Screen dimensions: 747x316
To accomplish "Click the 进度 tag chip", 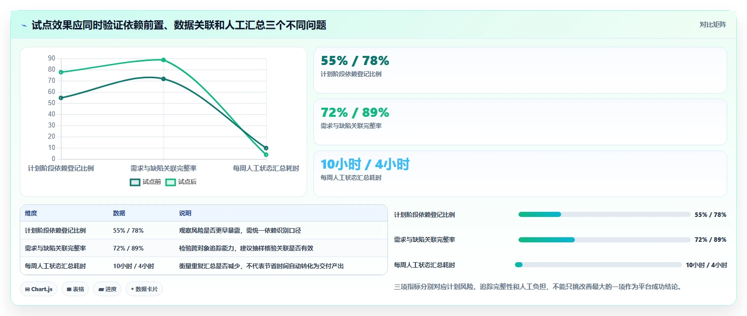I will (107, 289).
